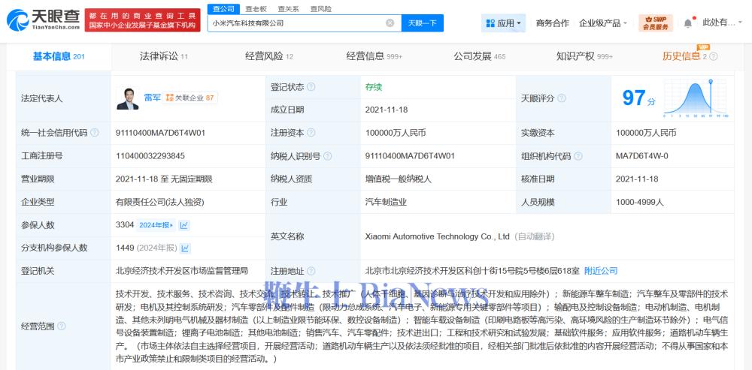Open the 经营信息 tab
Image resolution: width=752 pixels, height=370 pixels.
[x=374, y=56]
